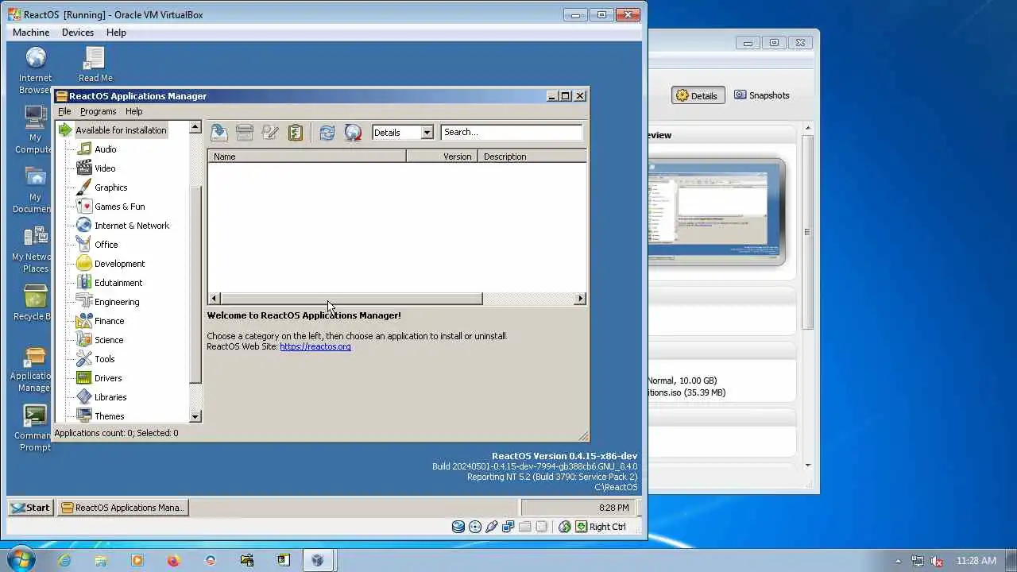Open the Programs menu
Screen dimensions: 1017x572
(x=98, y=111)
